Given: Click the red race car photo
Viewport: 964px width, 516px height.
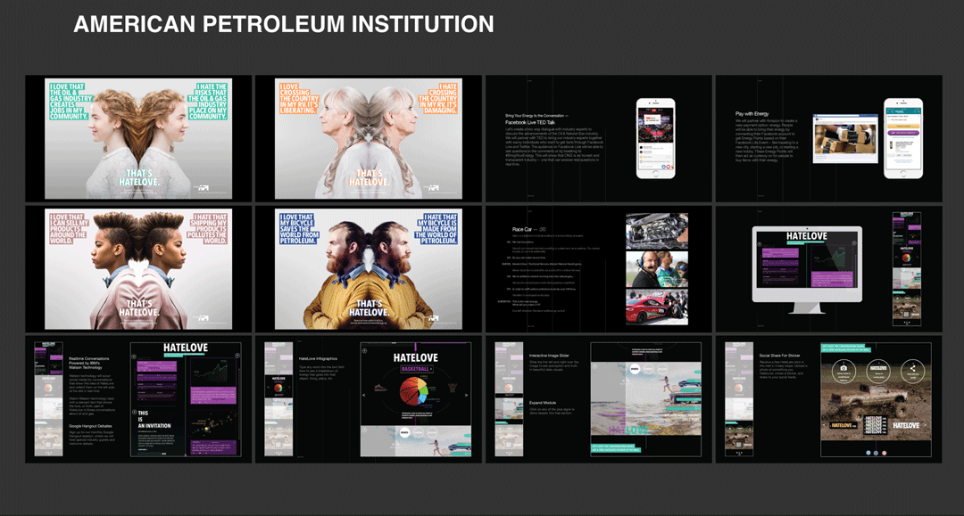Looking at the screenshot, I should coord(657,307).
